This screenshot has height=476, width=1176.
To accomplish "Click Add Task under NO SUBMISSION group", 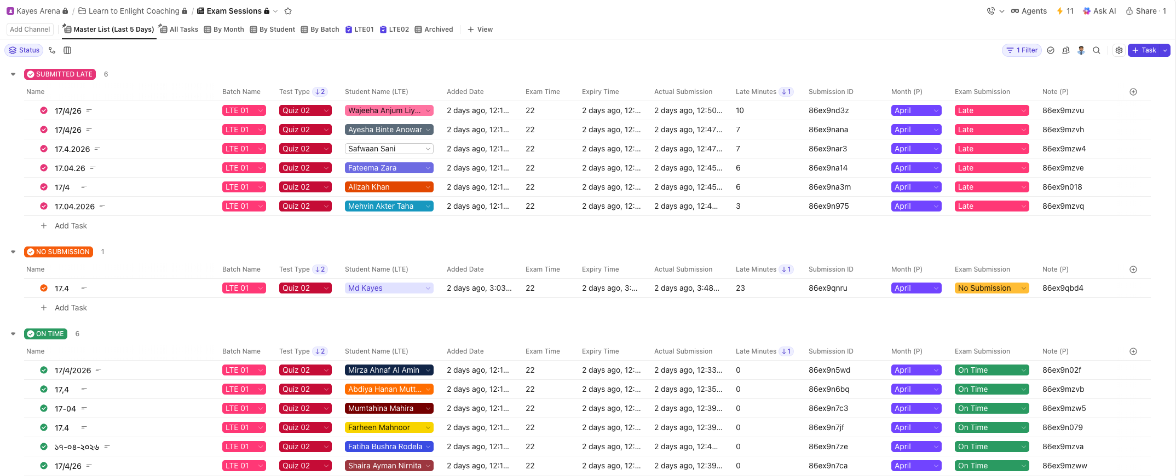I will (x=71, y=308).
